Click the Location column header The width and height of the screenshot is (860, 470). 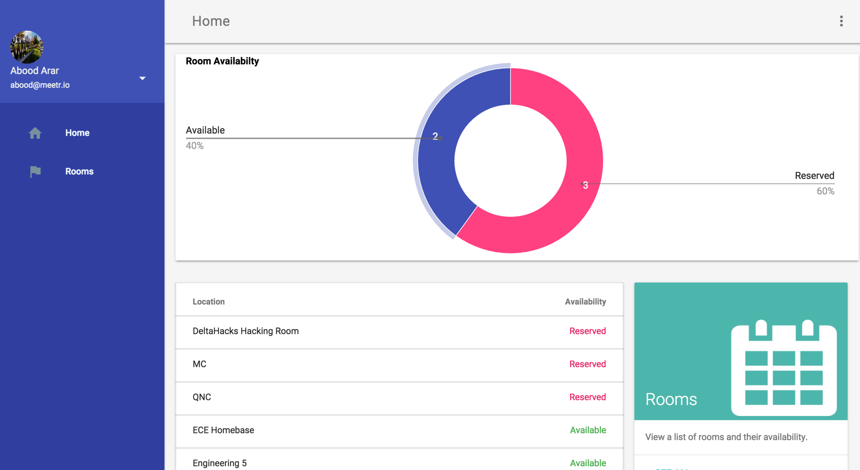(208, 301)
